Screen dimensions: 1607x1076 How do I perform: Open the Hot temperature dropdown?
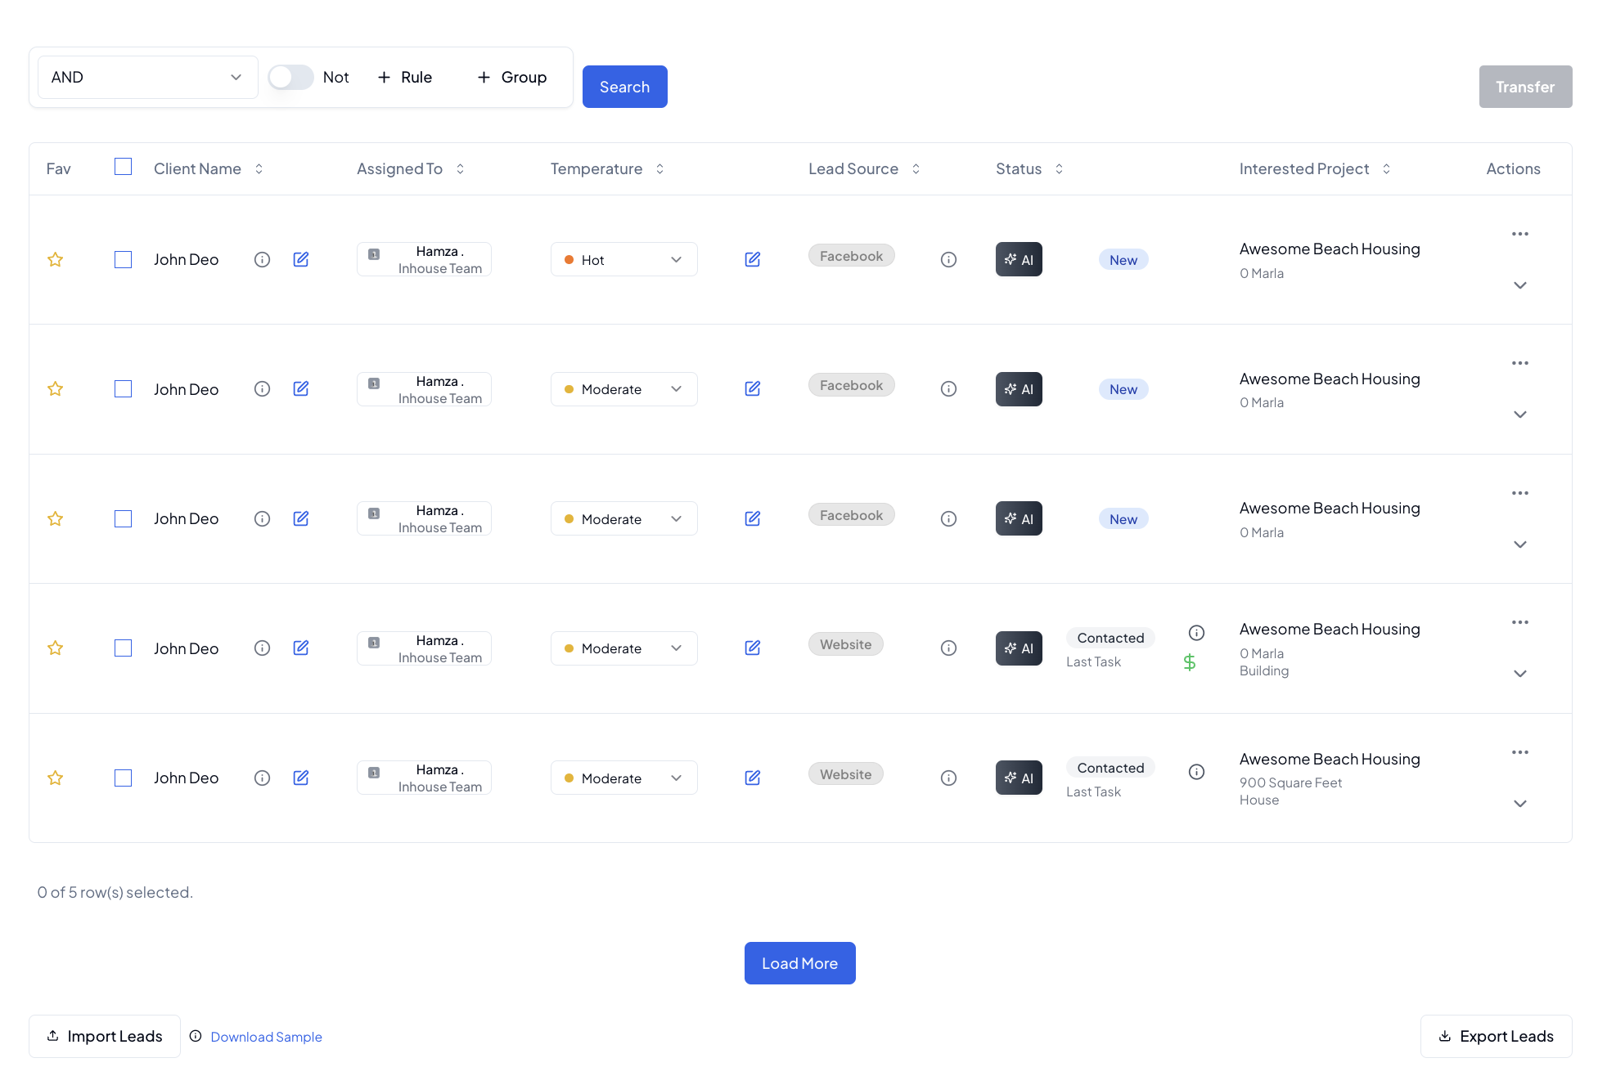tap(623, 259)
